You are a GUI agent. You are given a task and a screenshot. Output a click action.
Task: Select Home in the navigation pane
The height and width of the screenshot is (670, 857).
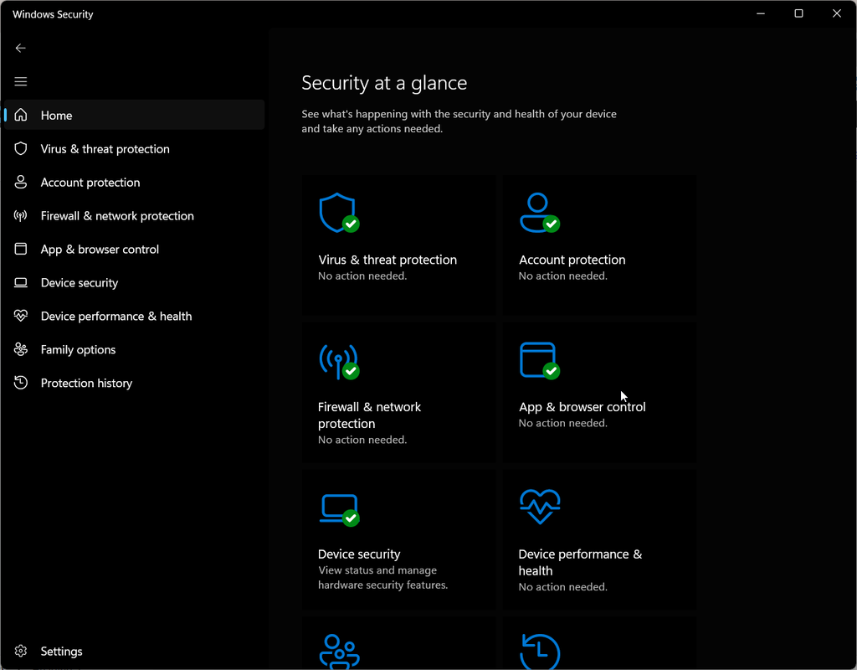pyautogui.click(x=135, y=115)
